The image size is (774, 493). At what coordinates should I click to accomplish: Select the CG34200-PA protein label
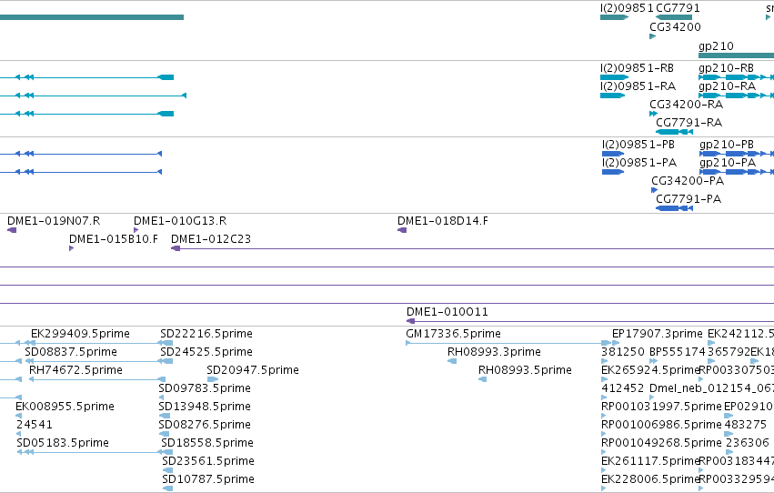tap(688, 181)
